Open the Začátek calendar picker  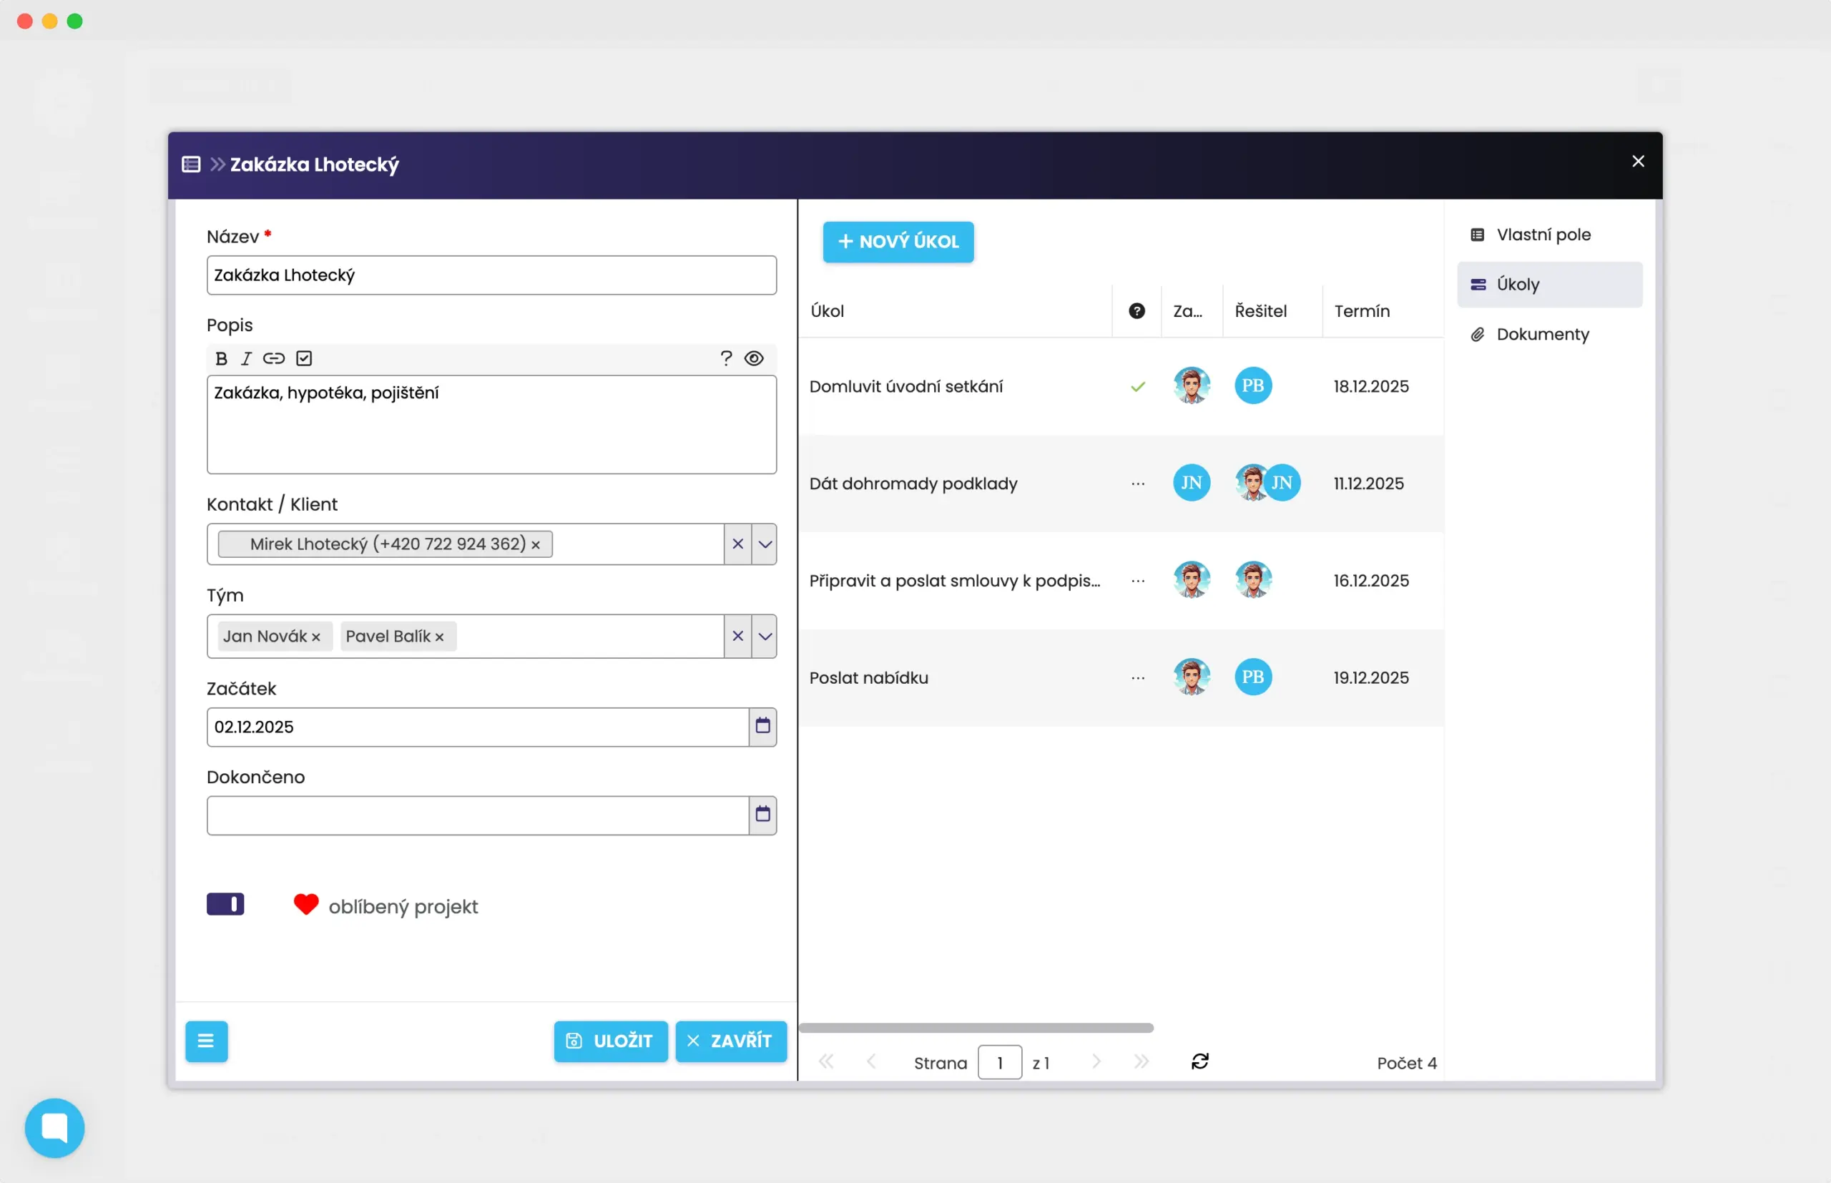tap(762, 726)
